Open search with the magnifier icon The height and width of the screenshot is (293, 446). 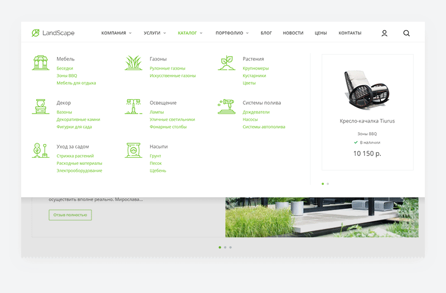pos(406,33)
